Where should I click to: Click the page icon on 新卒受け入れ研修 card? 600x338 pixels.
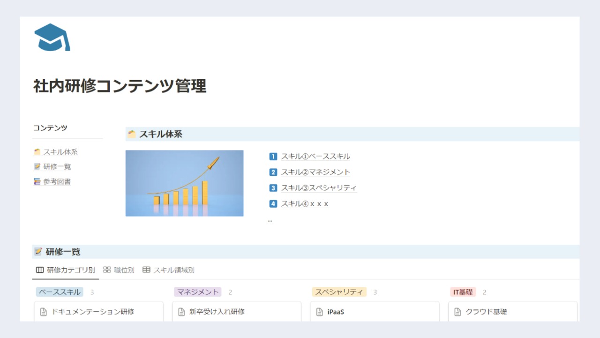[181, 312]
